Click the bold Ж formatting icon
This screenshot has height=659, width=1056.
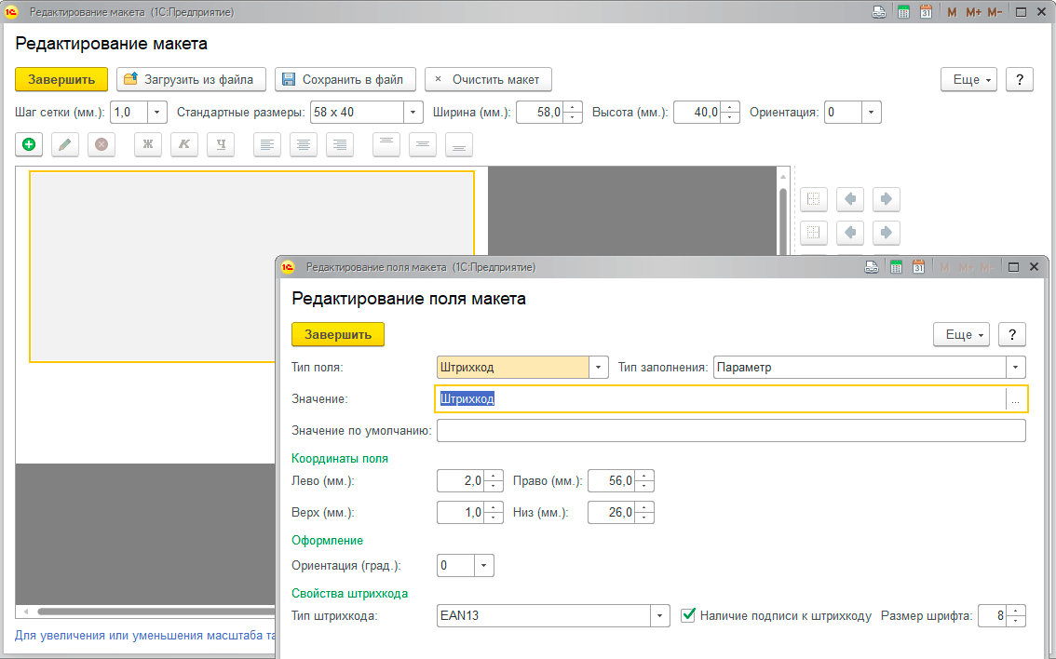[148, 144]
